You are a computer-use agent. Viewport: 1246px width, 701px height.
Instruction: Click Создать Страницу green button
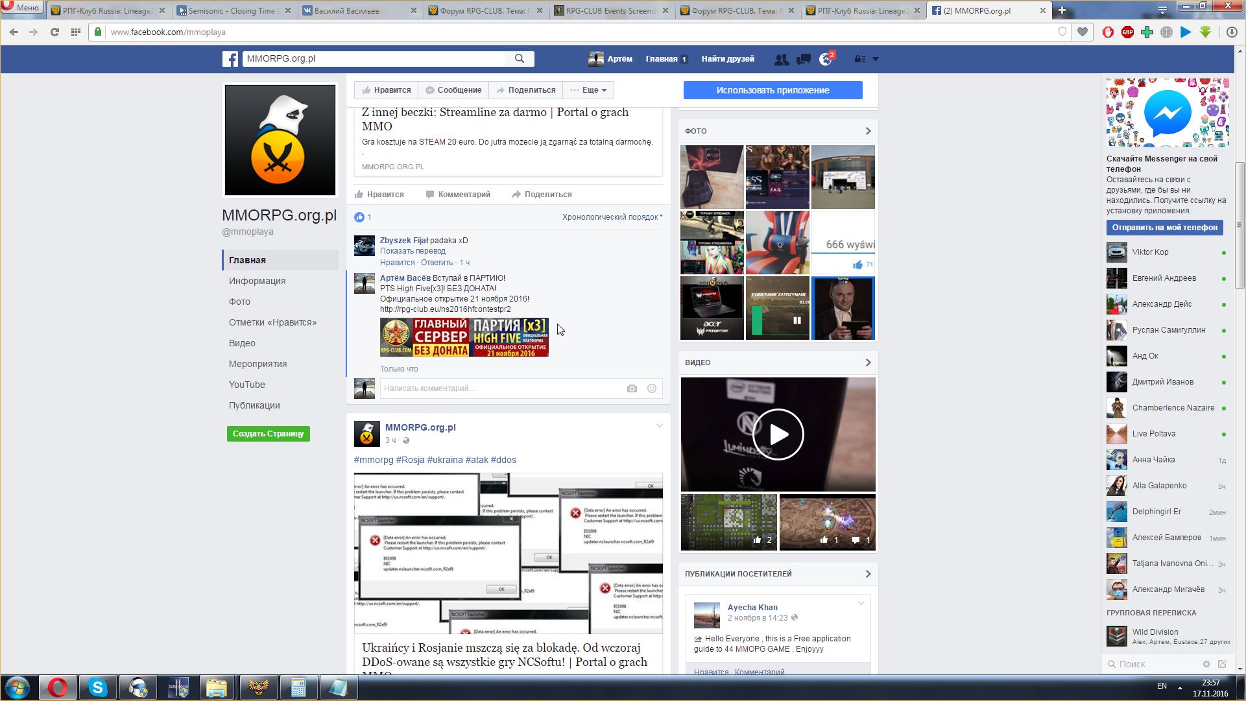[x=268, y=434]
